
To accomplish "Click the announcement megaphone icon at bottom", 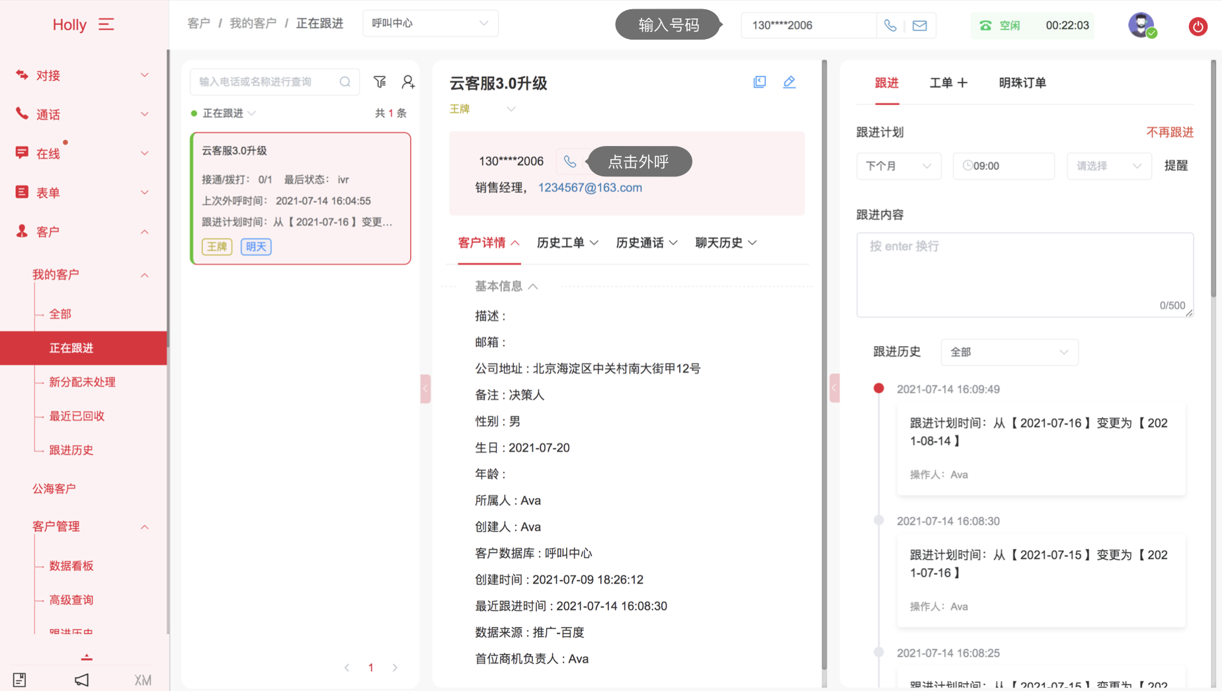I will [81, 680].
